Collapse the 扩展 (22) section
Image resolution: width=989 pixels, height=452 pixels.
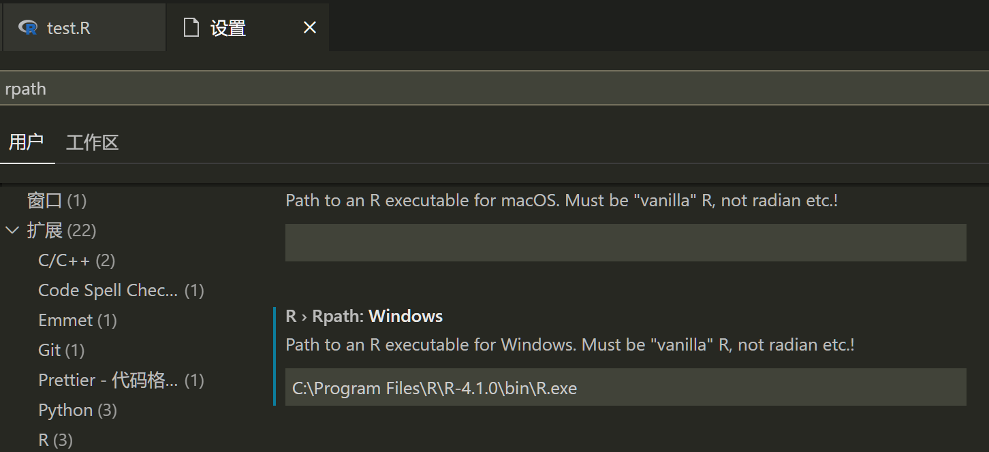point(12,230)
